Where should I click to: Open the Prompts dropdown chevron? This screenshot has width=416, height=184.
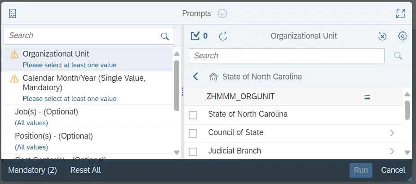click(x=222, y=13)
